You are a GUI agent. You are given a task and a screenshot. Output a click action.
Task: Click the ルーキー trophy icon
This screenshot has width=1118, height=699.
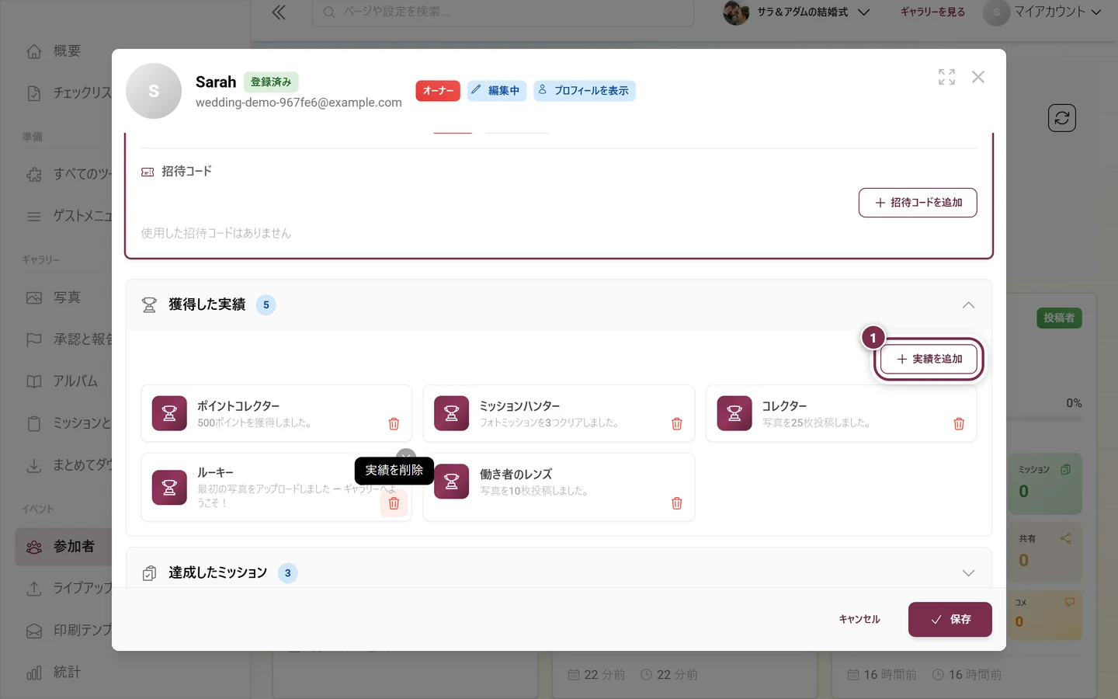tap(169, 488)
